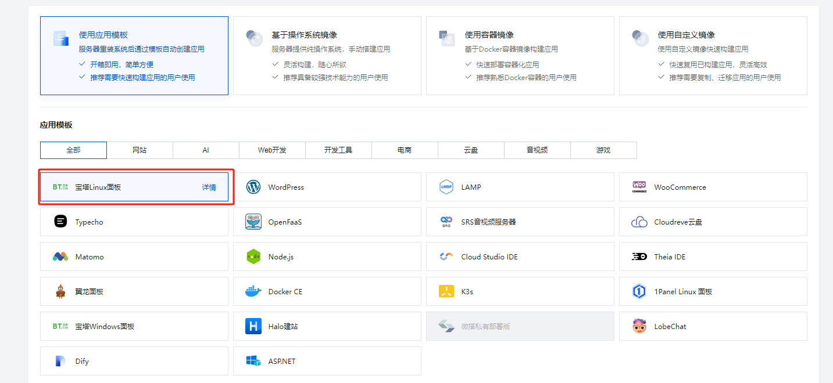Click the 使用自定义镜像 card icon
This screenshot has width=833, height=383.
point(640,38)
